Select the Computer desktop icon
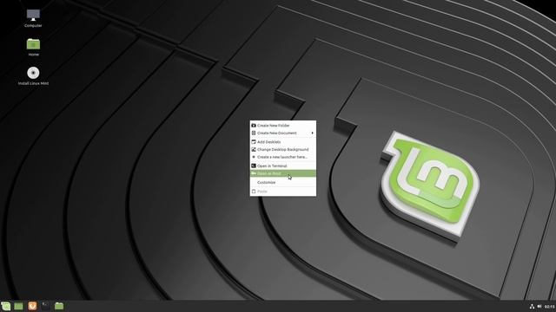Screen dimensions: 556x312 coord(33,15)
